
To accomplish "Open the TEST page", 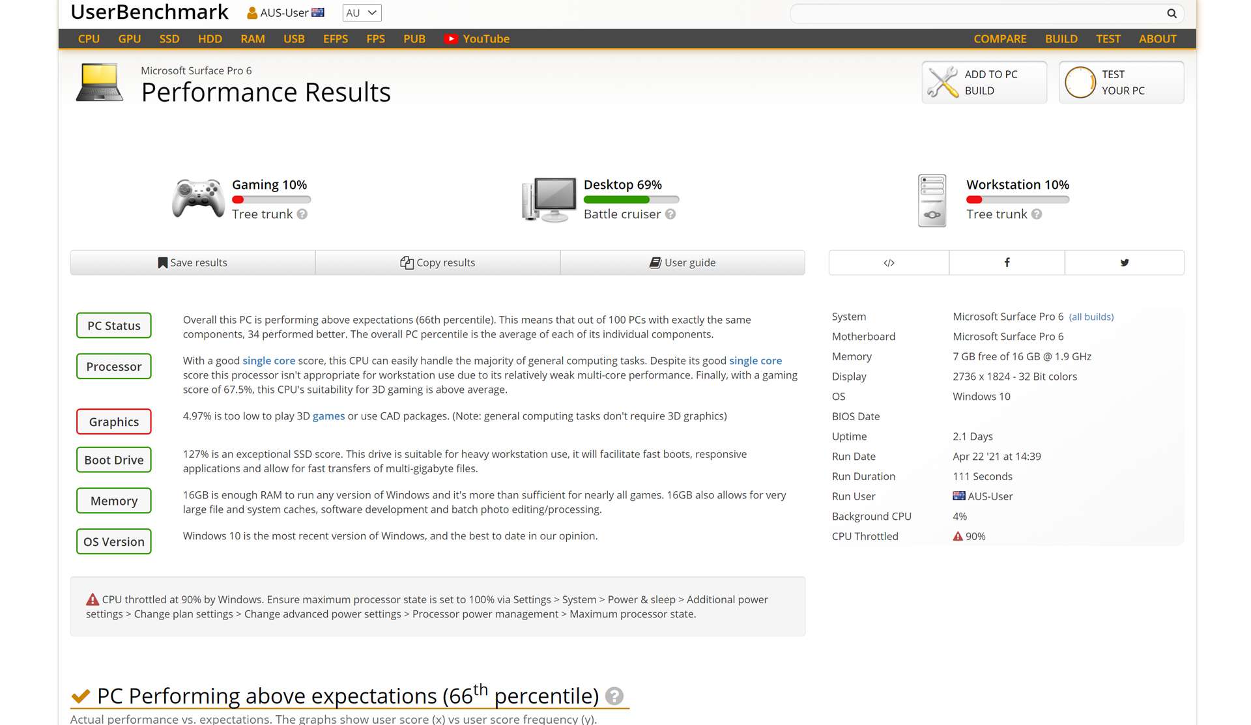I will tap(1108, 39).
